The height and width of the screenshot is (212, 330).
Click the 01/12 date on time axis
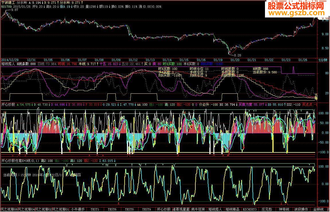[x=133, y=60]
